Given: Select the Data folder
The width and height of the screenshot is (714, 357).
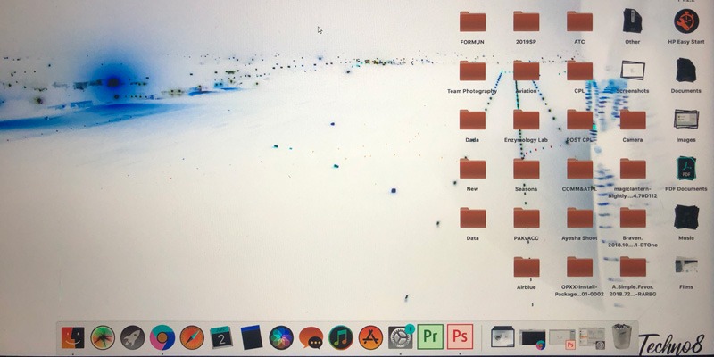Looking at the screenshot, I should (x=472, y=218).
